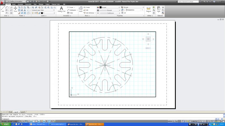Image resolution: width=225 pixels, height=126 pixels.
Task: Expand the Draw panel flyout
Action: (x=6, y=16)
